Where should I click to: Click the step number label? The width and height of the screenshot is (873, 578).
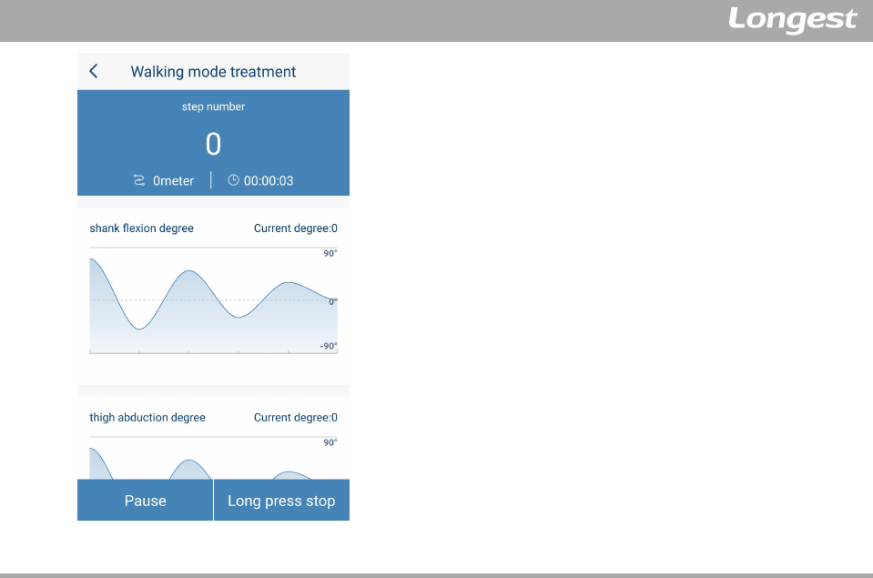point(213,106)
